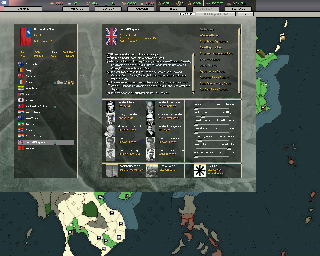Click the Hawk Lobby–Dove Lobby slider handle

click(229, 148)
